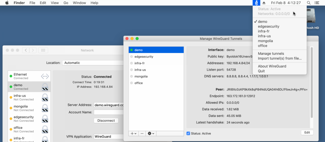The width and height of the screenshot is (325, 142).
Task: Select demo service in Network sidebar
Action: click(x=29, y=87)
